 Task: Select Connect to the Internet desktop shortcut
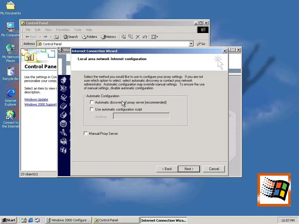pyautogui.click(x=11, y=119)
